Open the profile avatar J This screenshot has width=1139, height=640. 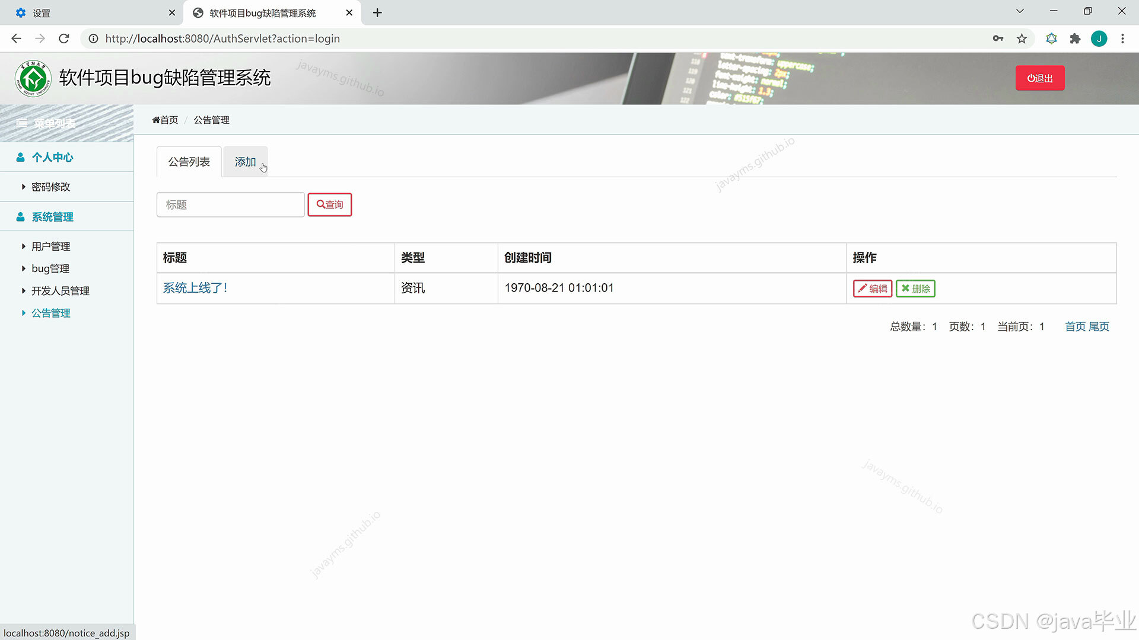pos(1099,39)
